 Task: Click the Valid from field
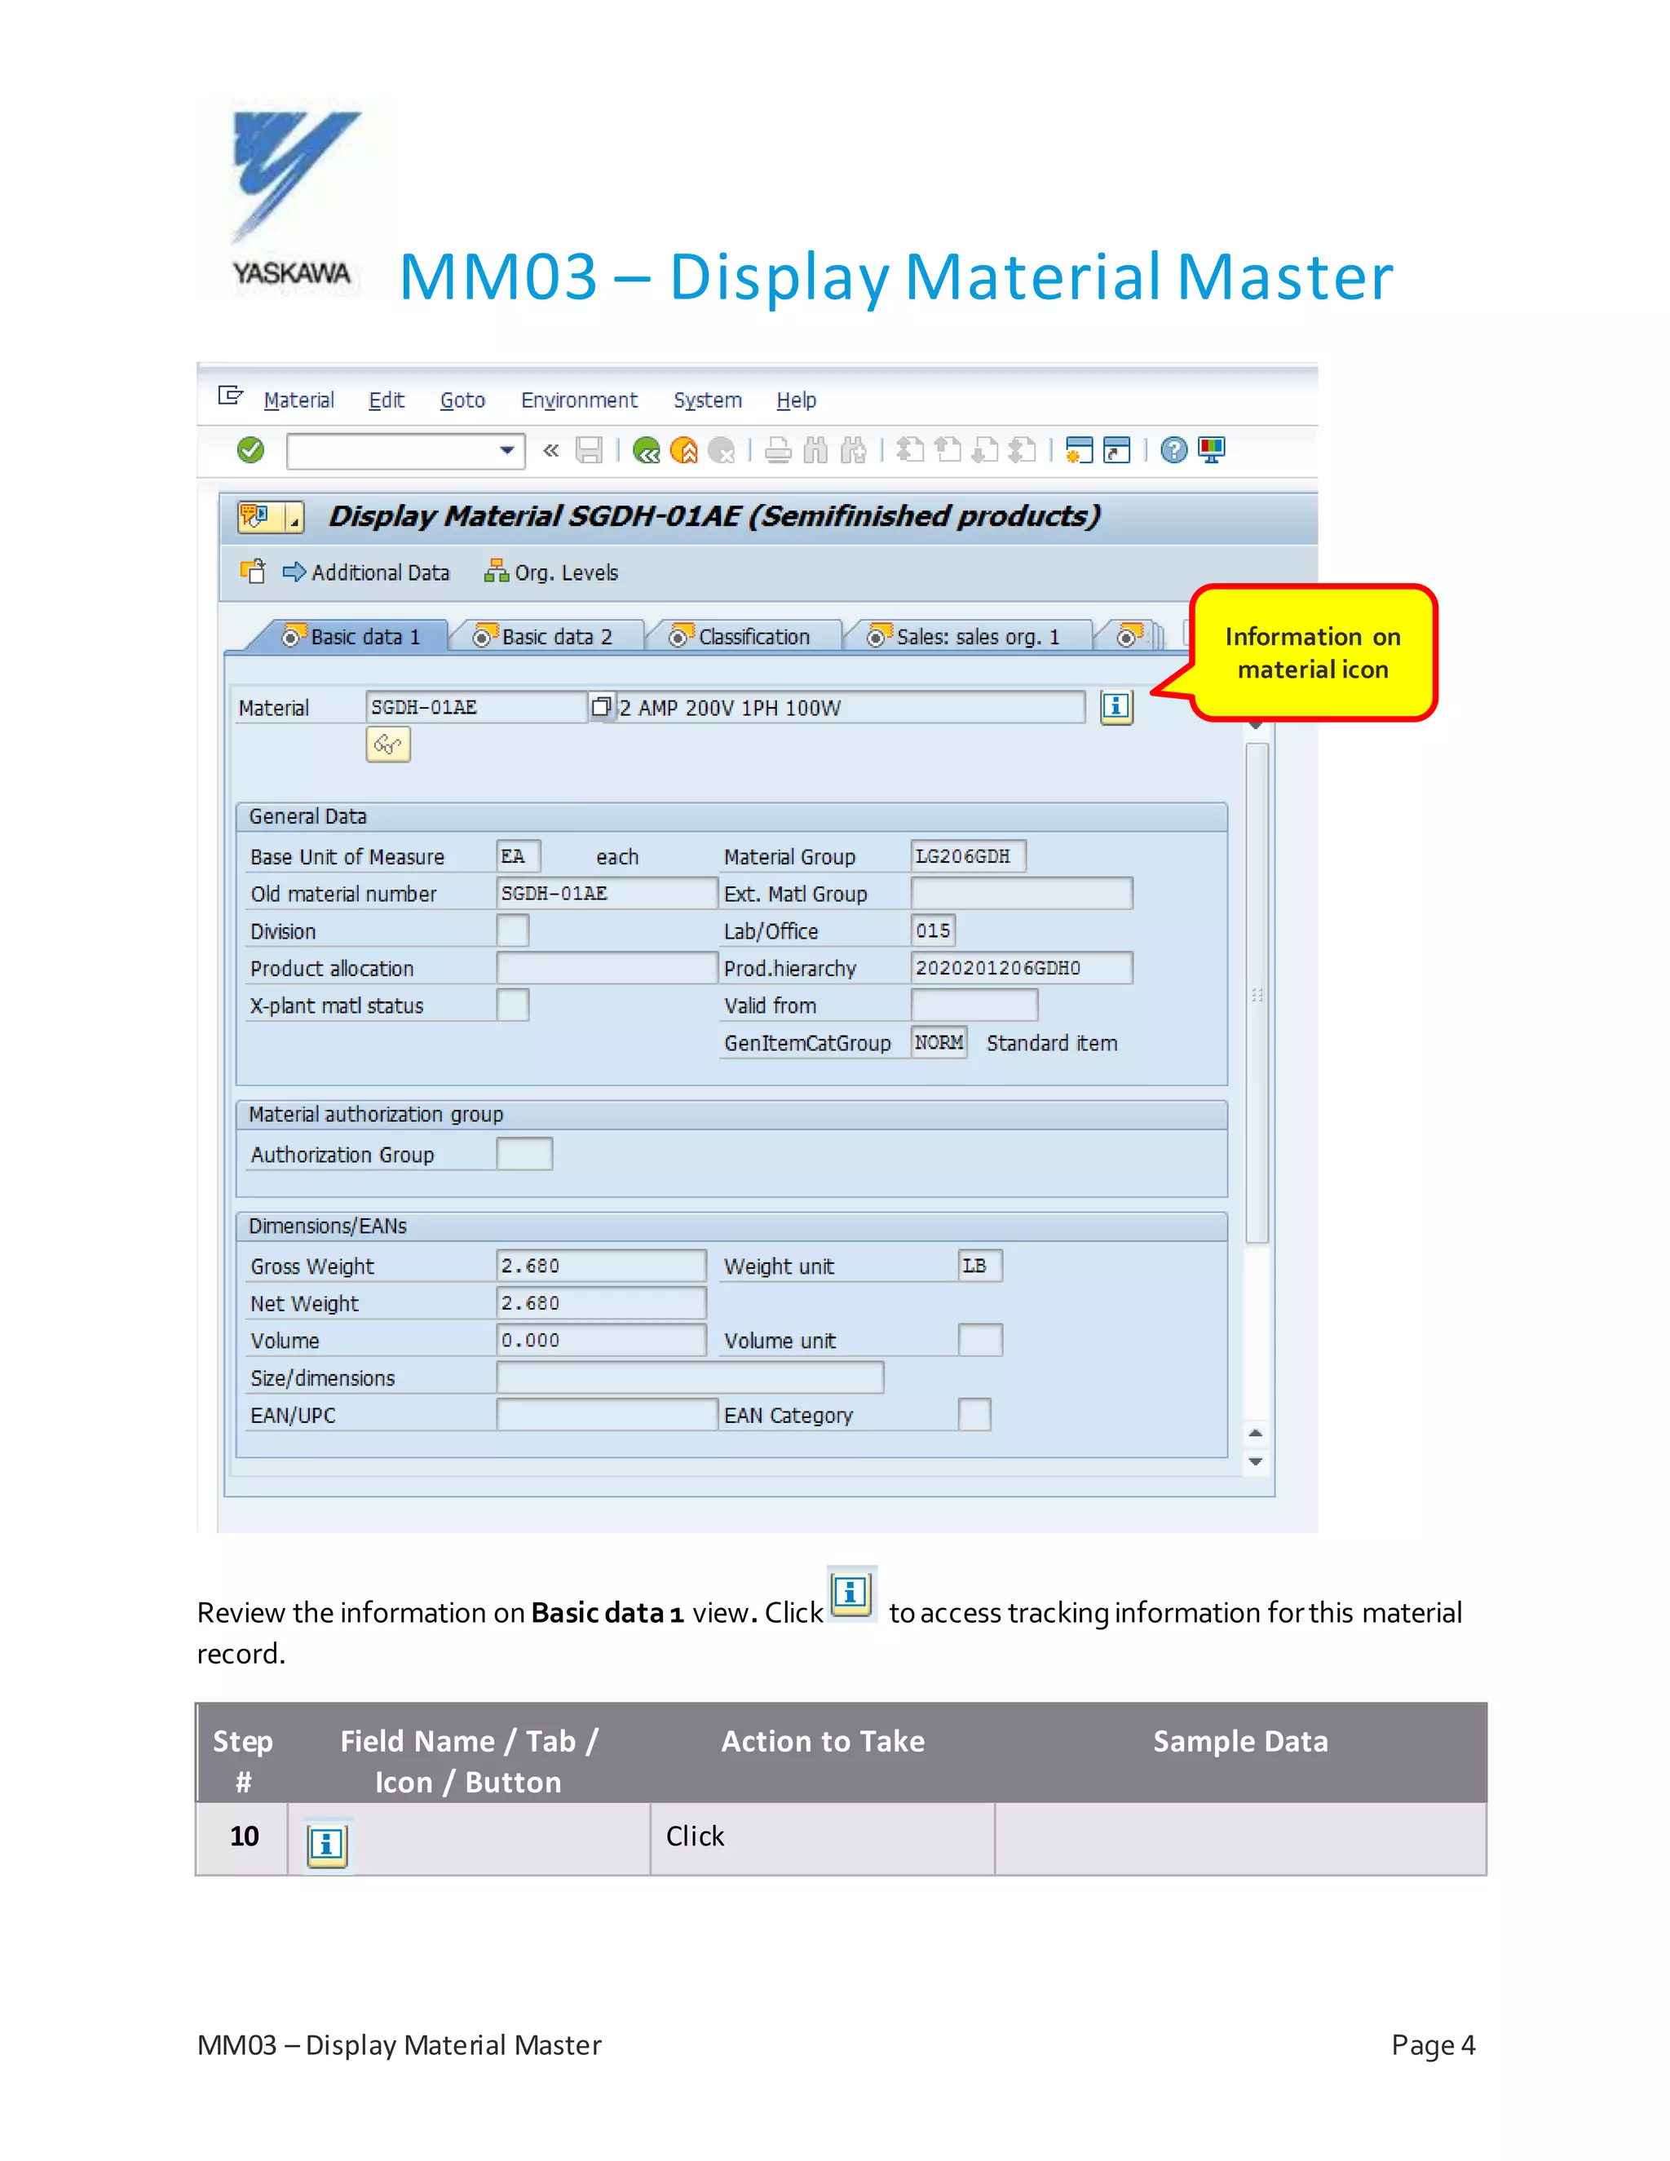[974, 1005]
